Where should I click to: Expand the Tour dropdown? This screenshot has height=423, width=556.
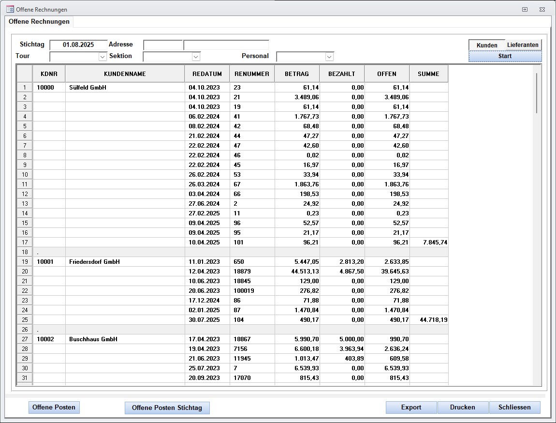(102, 57)
